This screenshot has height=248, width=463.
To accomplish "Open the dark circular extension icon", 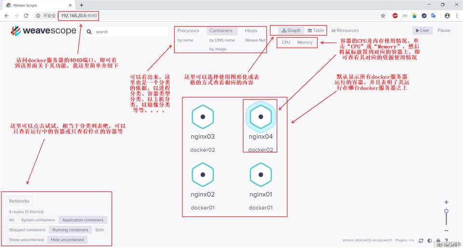I will [424, 16].
